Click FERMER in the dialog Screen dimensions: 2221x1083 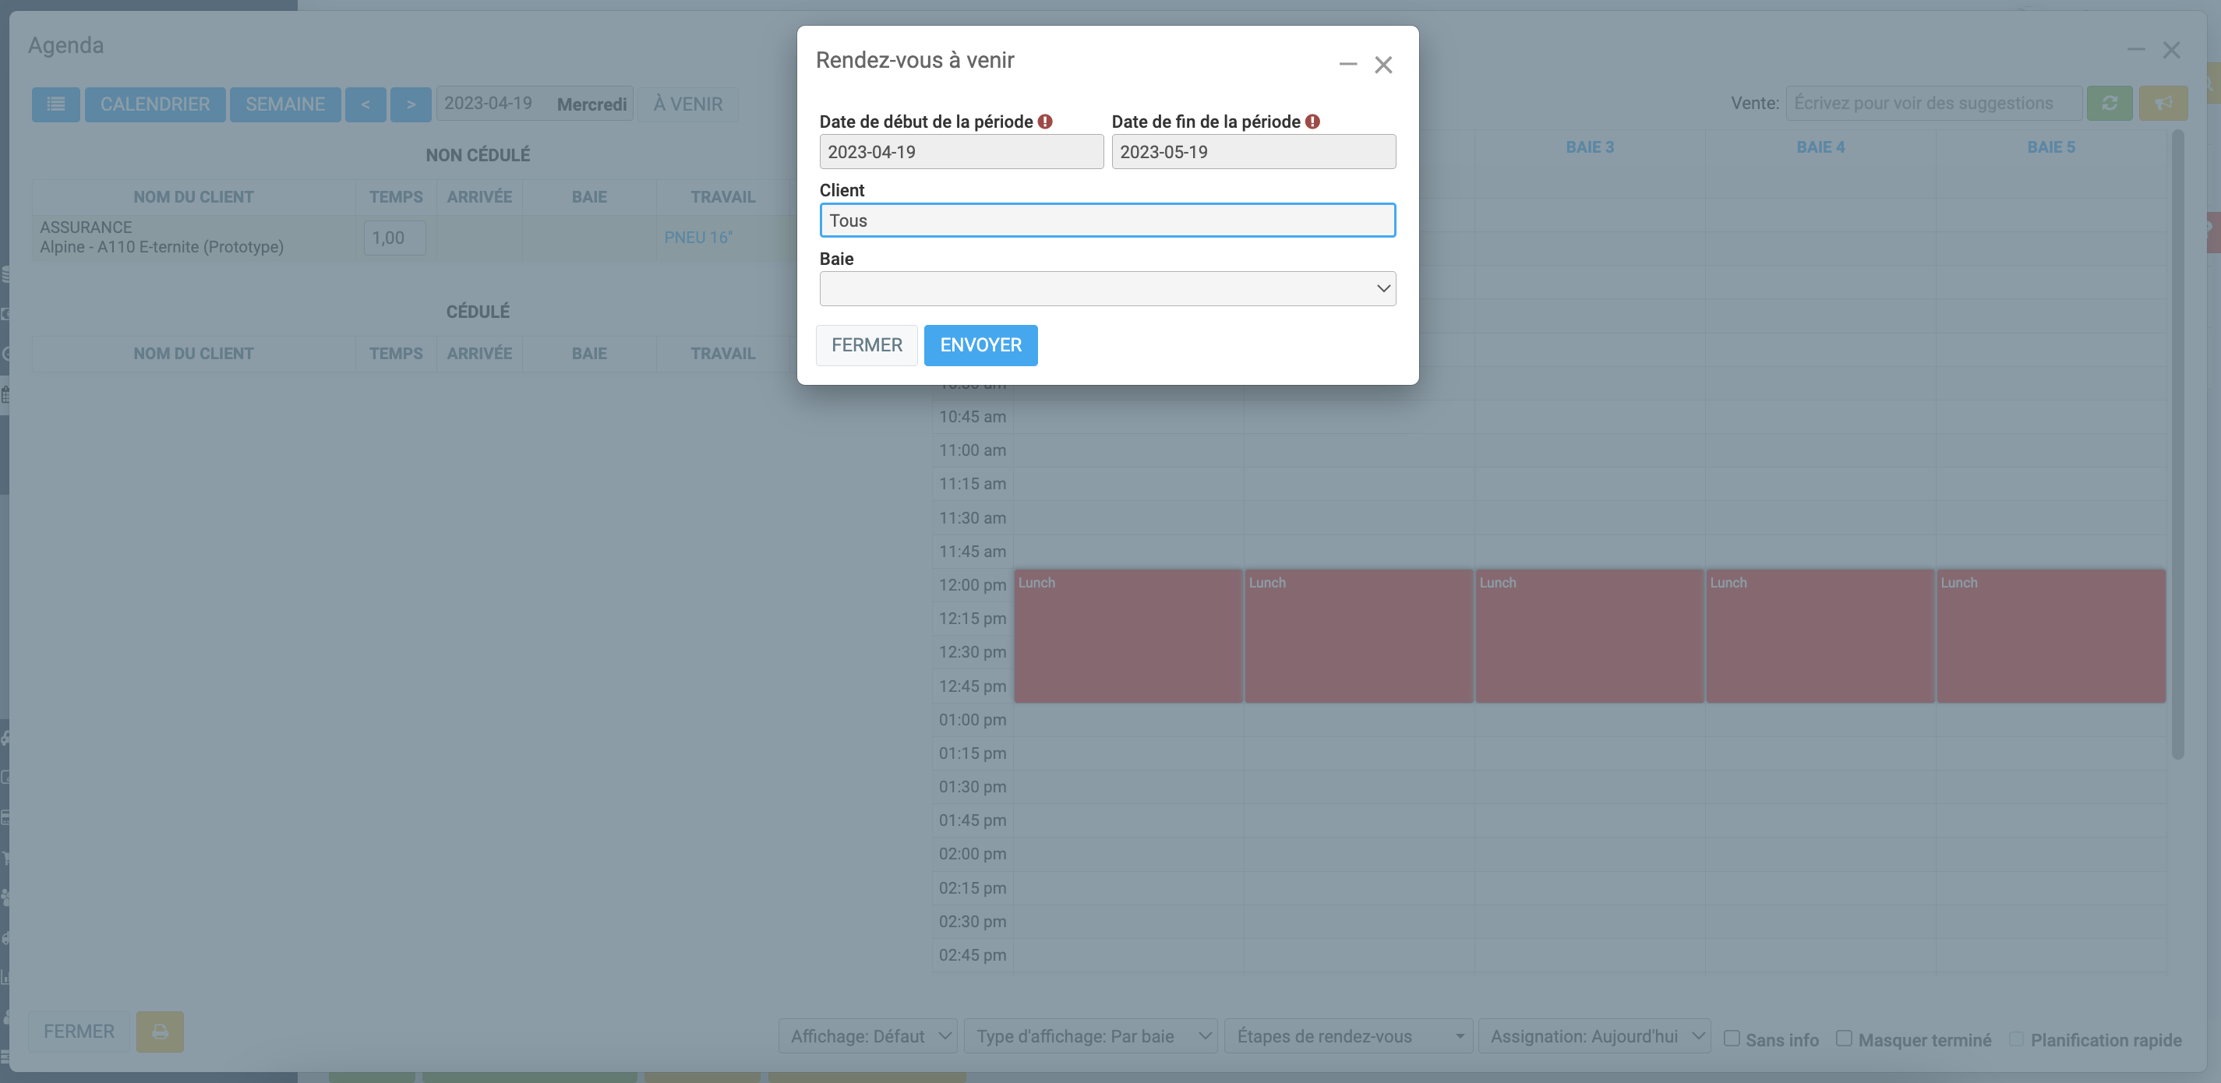[867, 345]
